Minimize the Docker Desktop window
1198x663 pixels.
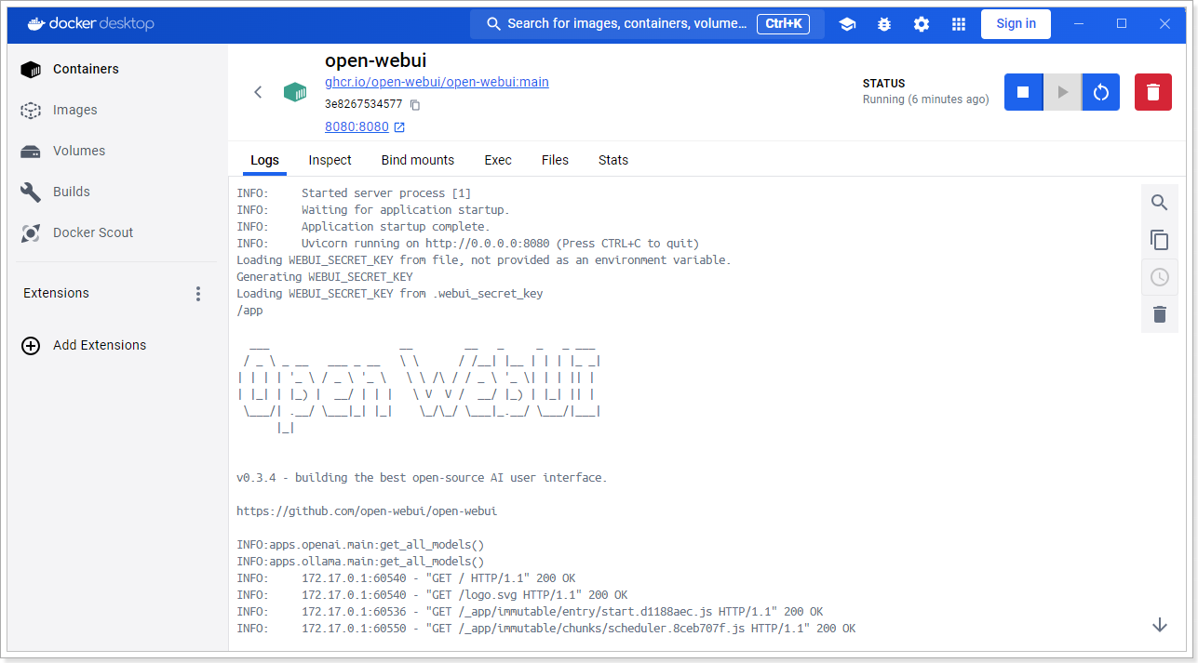tap(1079, 24)
